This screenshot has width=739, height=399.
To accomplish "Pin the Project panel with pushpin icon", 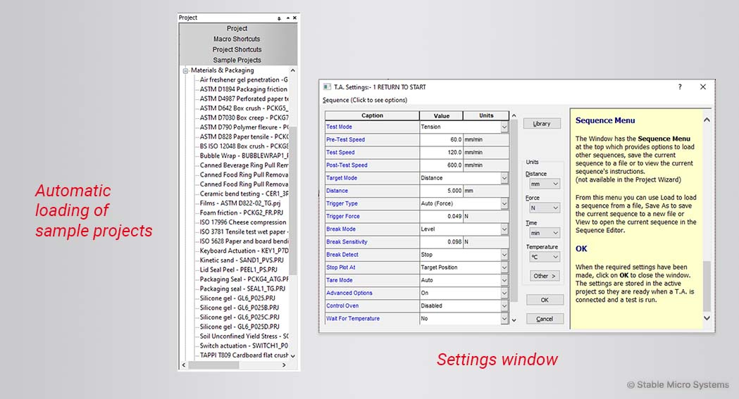I will pos(279,18).
